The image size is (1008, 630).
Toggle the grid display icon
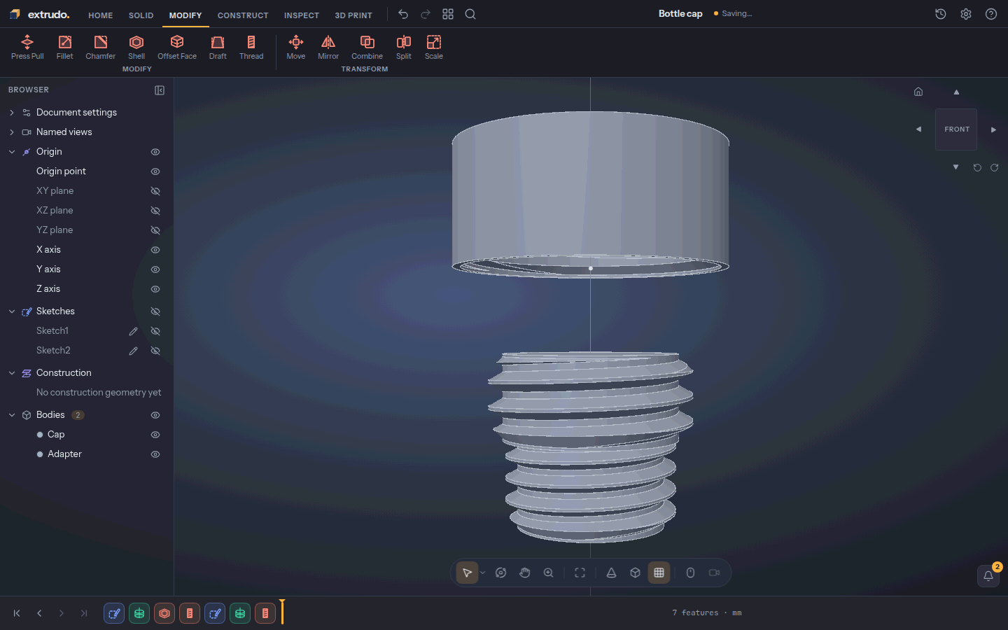[659, 573]
